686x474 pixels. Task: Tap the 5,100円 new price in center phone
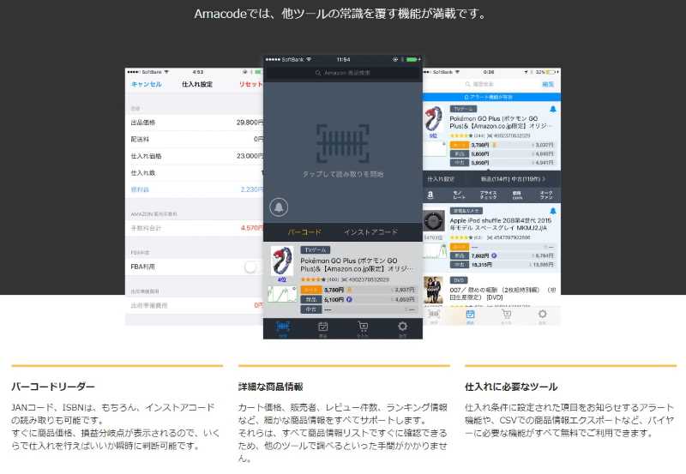334,299
